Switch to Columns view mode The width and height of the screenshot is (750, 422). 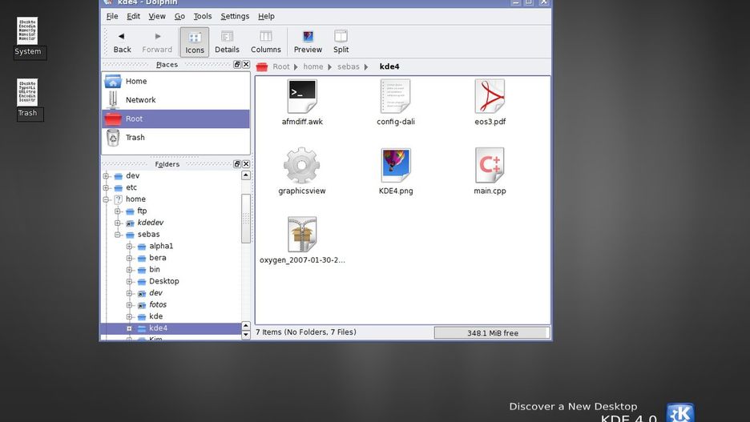point(266,42)
